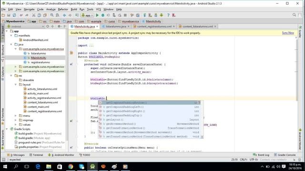The height and width of the screenshot is (171, 305).
Task: Open the Event Log panel
Action: [261, 155]
